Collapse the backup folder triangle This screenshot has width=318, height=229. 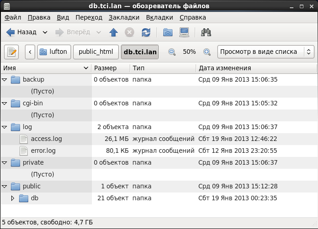[5, 80]
